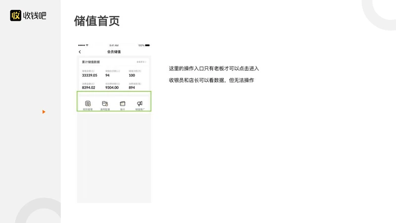
Task: Open the 通用配置 folder icon
Action: click(x=105, y=104)
